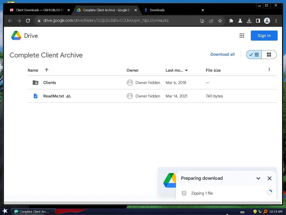Sort by the Name column header
The height and width of the screenshot is (215, 286).
[x=33, y=70]
